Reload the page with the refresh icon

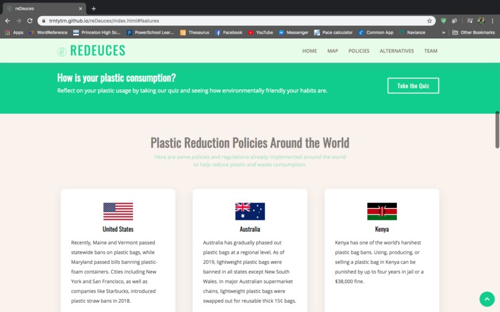pyautogui.click(x=30, y=20)
